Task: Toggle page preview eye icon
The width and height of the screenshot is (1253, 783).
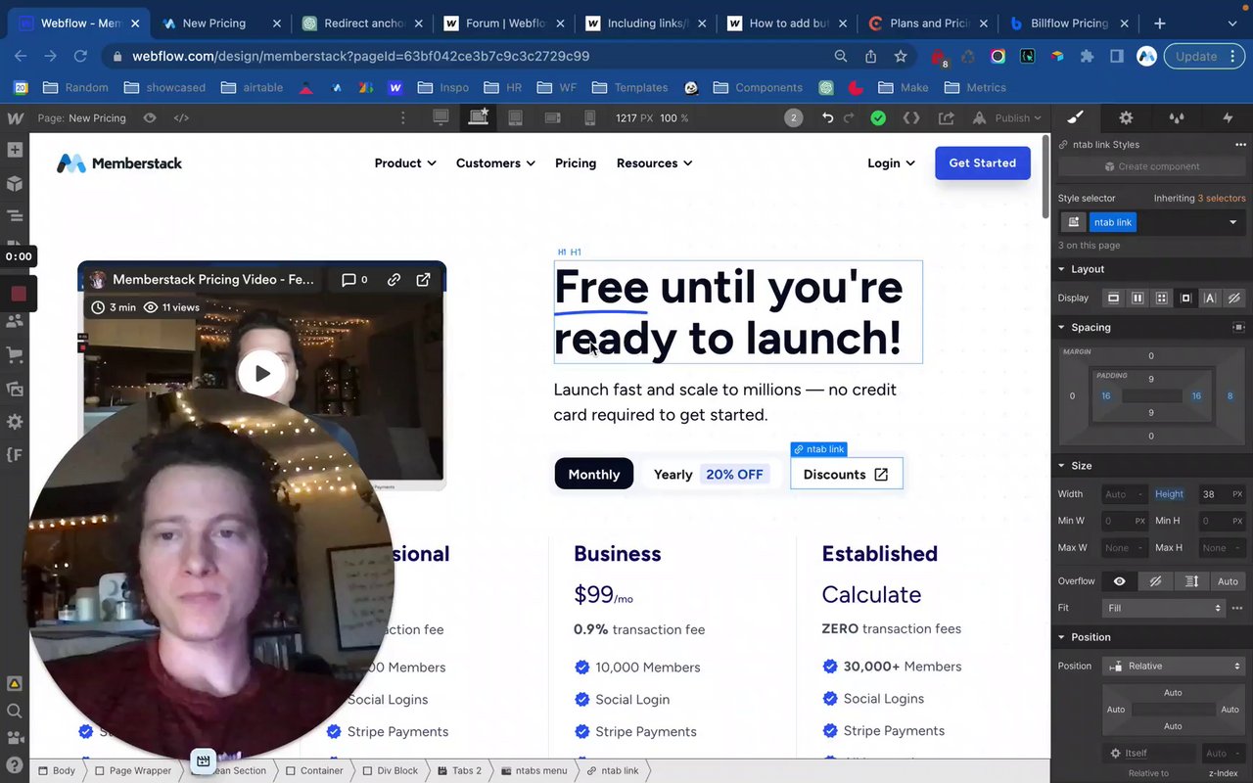Action: [150, 117]
